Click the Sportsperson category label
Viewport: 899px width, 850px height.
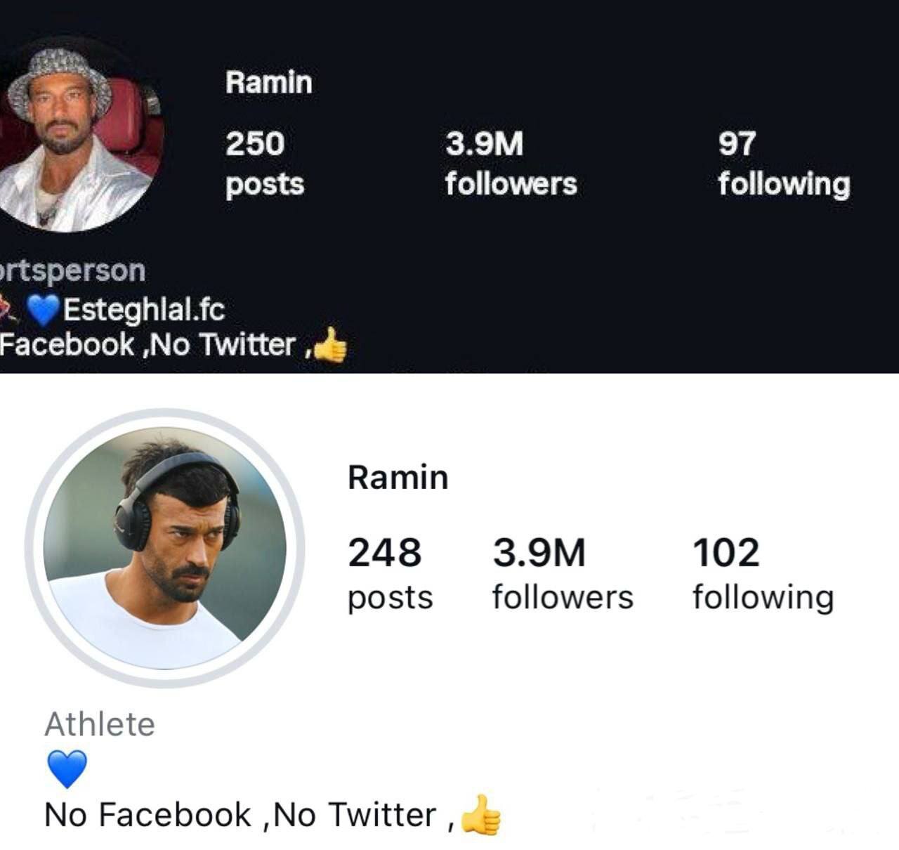72,270
